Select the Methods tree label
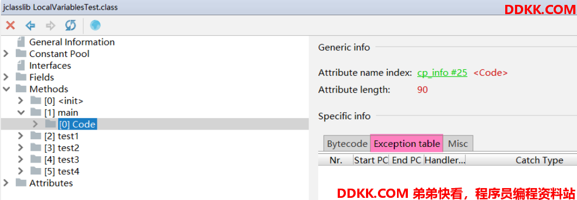 point(49,89)
